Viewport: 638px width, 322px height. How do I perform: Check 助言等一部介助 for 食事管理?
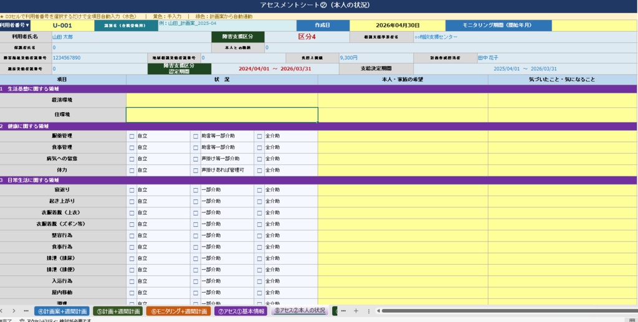point(196,148)
